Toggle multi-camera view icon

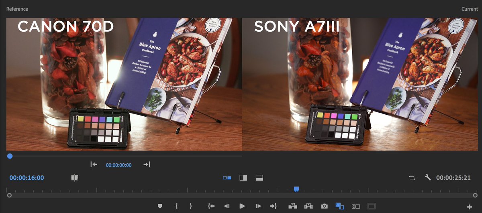pyautogui.click(x=356, y=206)
